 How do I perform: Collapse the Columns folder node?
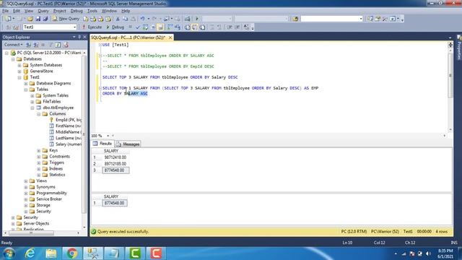[x=39, y=114]
